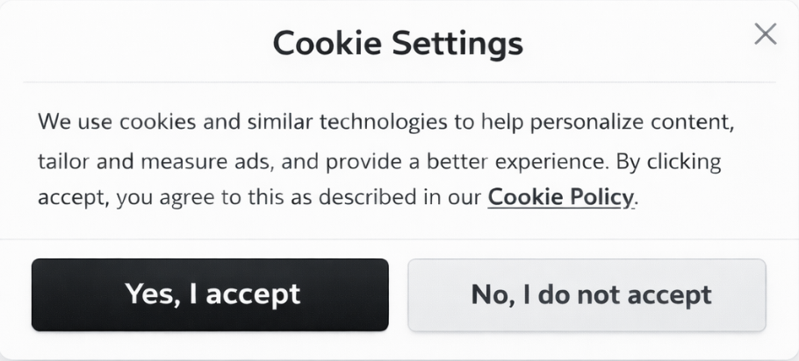
Task: Click the "Cookie Settings" heading
Action: (398, 42)
